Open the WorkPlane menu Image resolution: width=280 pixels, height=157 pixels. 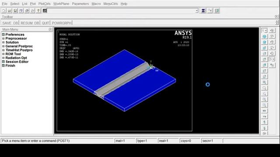tap(61, 4)
